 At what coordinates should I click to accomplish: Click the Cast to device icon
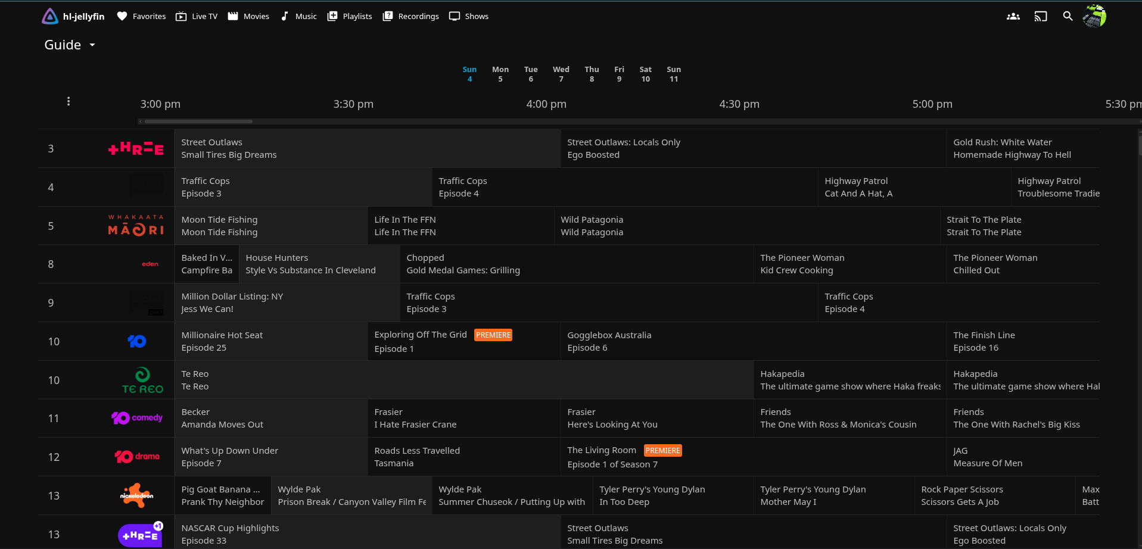click(x=1040, y=17)
